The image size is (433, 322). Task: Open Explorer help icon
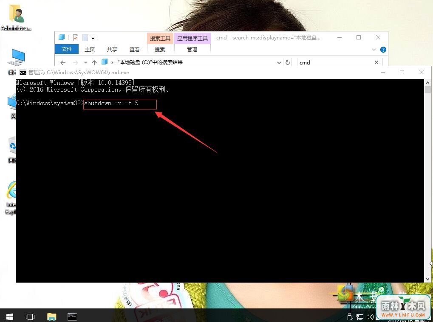click(383, 50)
